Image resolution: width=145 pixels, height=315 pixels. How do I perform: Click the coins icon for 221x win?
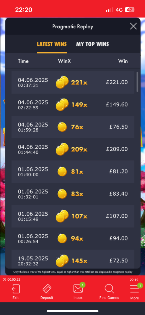click(x=62, y=82)
